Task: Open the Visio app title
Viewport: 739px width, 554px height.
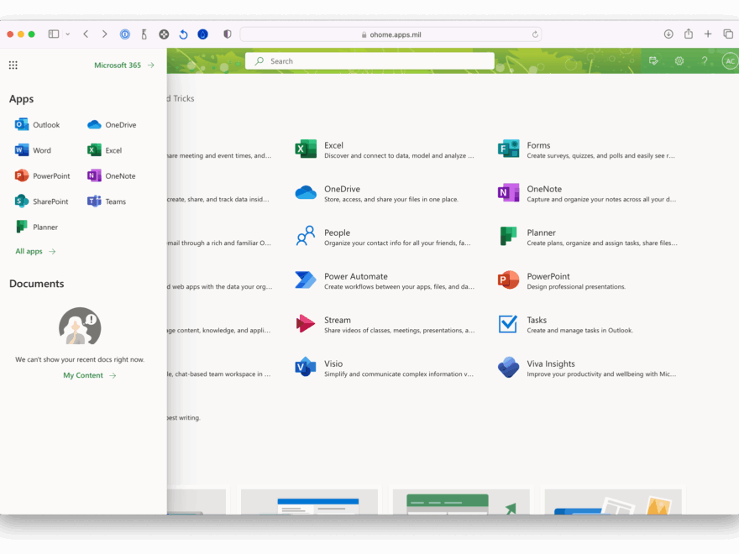Action: tap(333, 363)
